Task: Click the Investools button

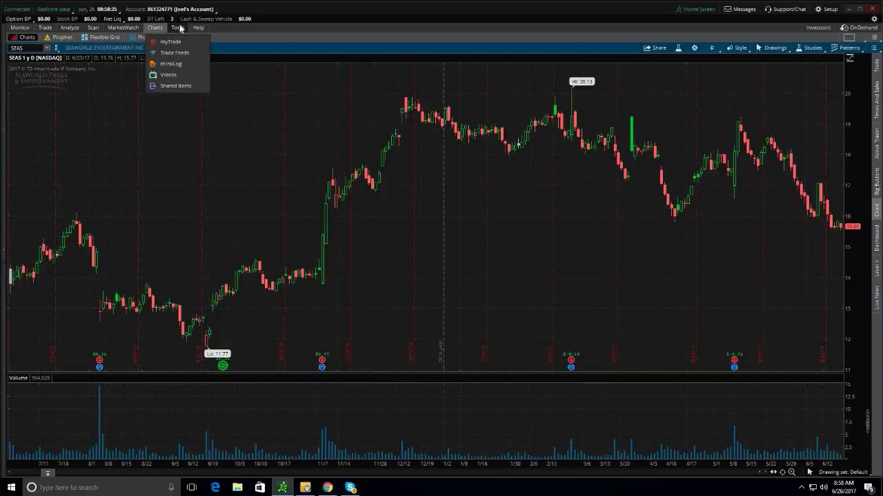Action: click(818, 28)
